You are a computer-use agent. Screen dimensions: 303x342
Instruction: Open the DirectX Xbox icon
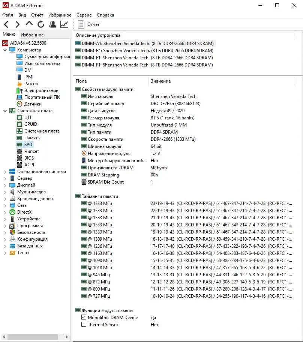point(12,212)
